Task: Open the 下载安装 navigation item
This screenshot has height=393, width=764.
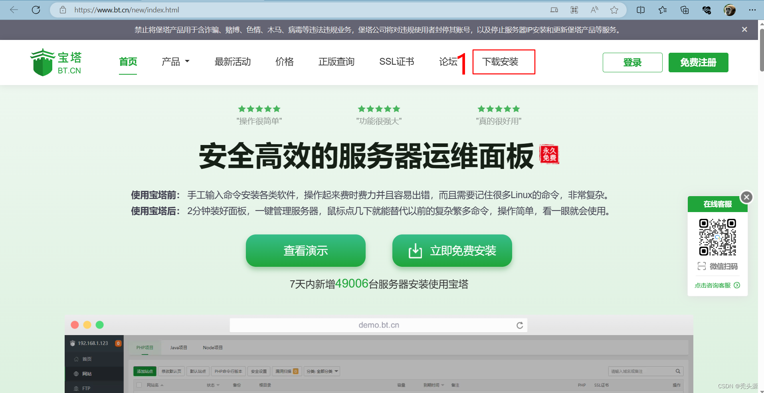Action: (x=500, y=62)
